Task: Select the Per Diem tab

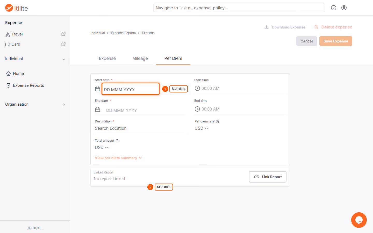Action: click(x=173, y=59)
